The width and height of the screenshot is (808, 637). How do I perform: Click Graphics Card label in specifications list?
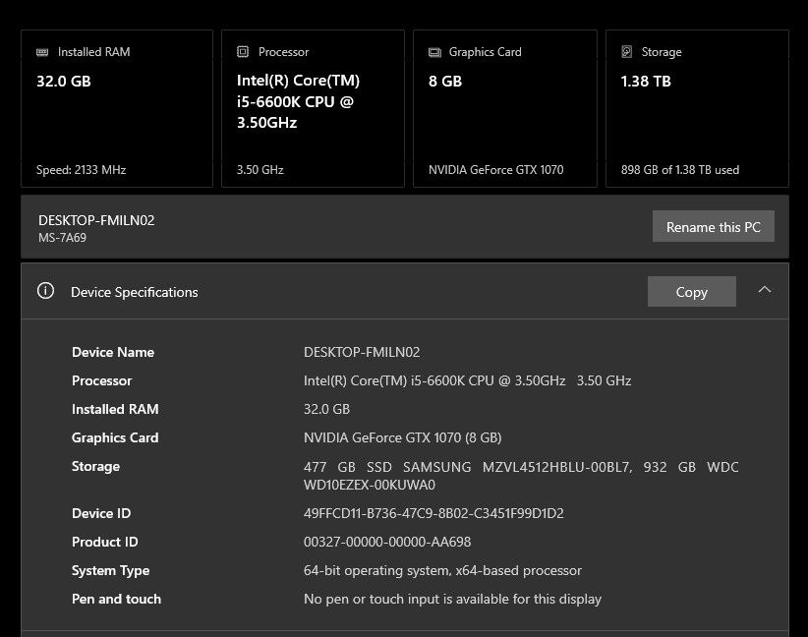(115, 437)
